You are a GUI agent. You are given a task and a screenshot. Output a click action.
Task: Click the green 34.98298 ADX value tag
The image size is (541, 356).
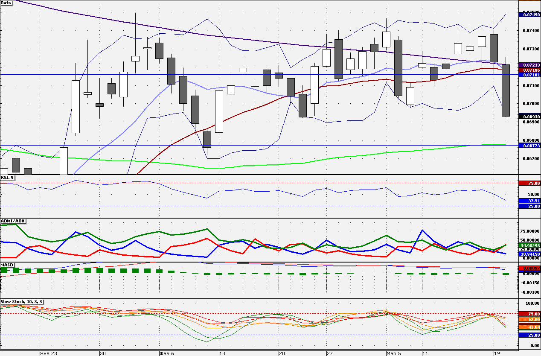(x=529, y=246)
